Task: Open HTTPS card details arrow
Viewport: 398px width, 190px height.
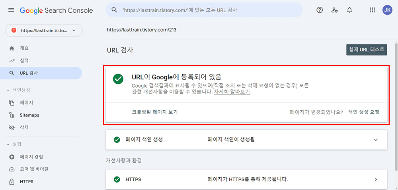Action: (x=376, y=180)
